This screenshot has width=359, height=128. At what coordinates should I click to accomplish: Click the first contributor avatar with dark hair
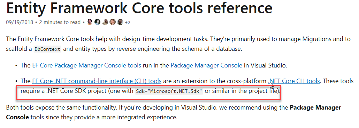click(x=90, y=22)
